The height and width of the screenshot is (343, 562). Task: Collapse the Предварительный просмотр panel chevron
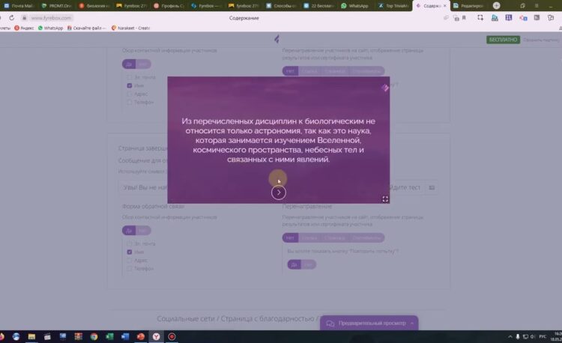point(411,324)
